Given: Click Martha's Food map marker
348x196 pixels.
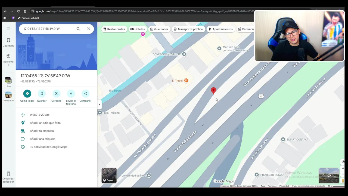Looking at the screenshot, I should 219,48.
